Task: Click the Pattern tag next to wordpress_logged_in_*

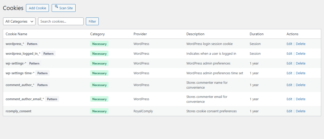Action: point(48,53)
